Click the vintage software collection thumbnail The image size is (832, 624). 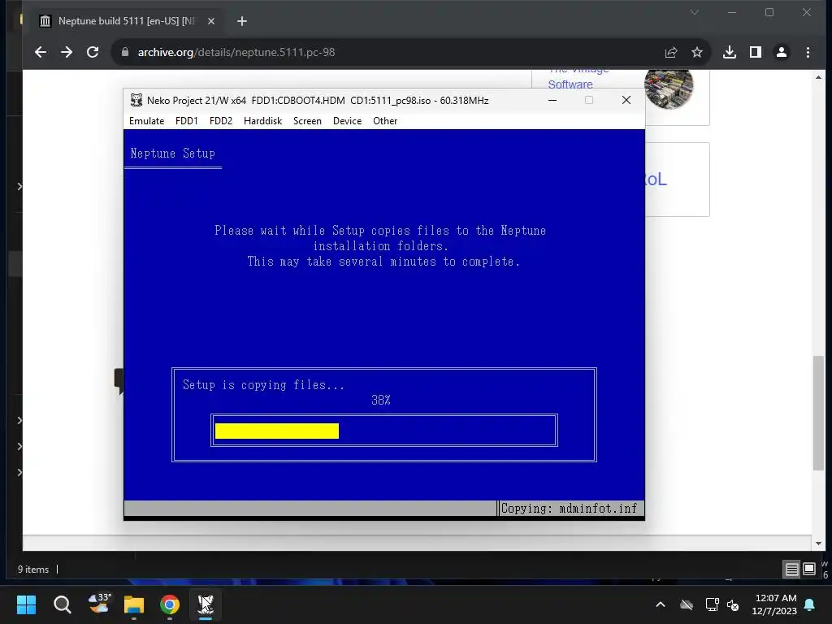point(669,89)
